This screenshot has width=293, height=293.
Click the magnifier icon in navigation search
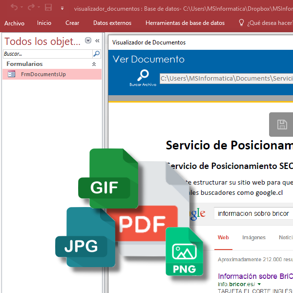[x=97, y=54]
